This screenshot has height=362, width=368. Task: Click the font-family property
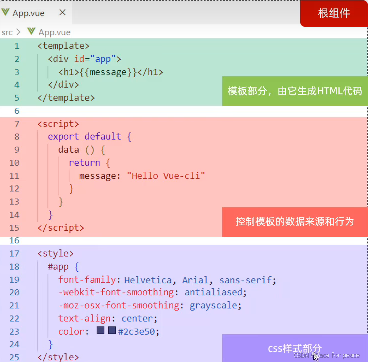pos(87,280)
